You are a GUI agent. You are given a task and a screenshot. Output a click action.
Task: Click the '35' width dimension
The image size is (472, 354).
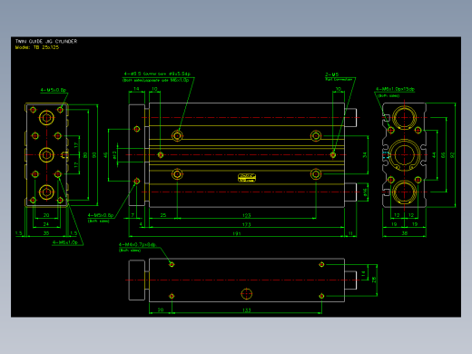point(46,233)
